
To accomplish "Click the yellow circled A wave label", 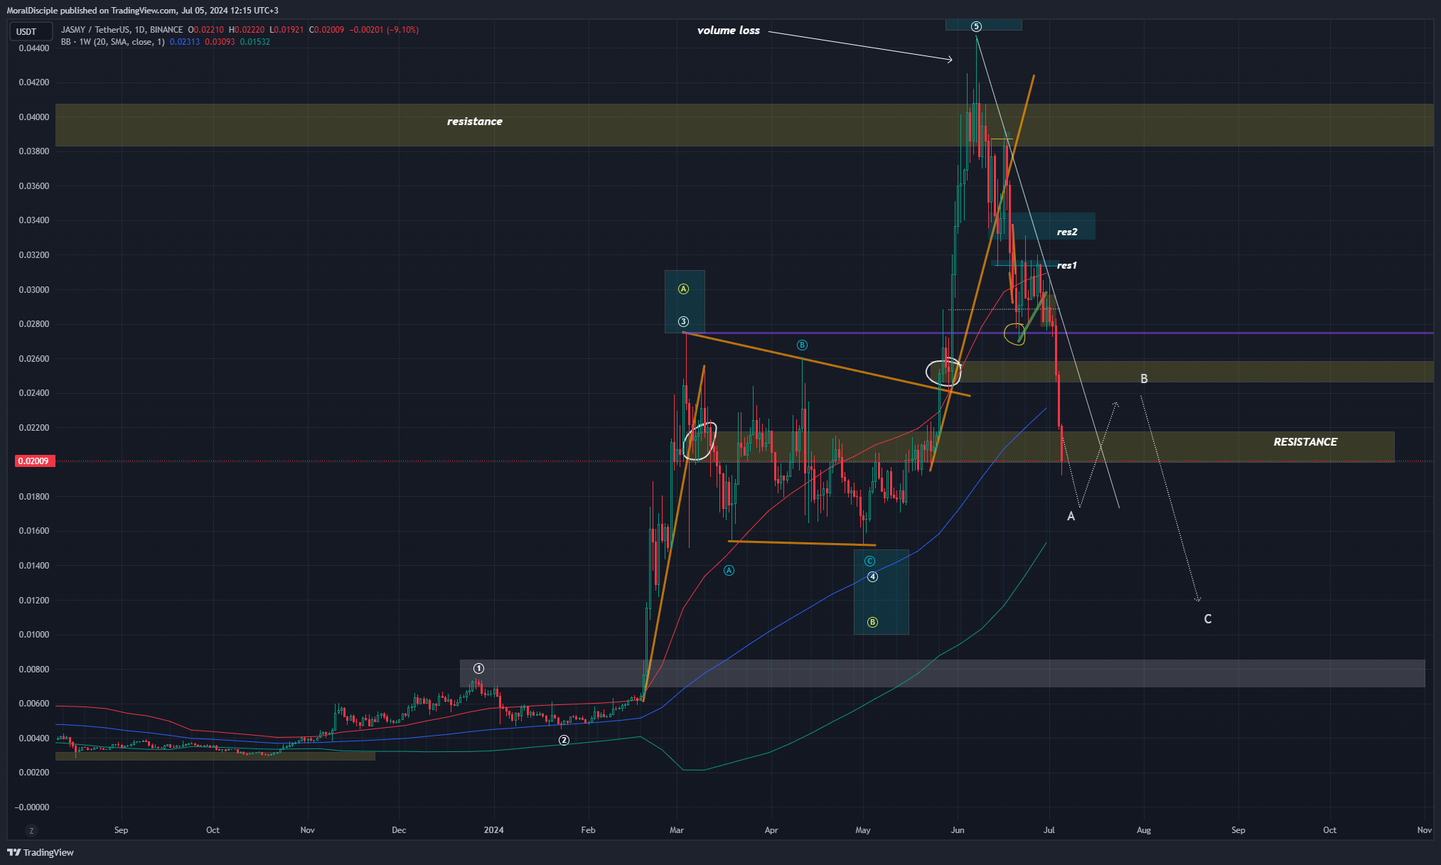I will (x=683, y=289).
